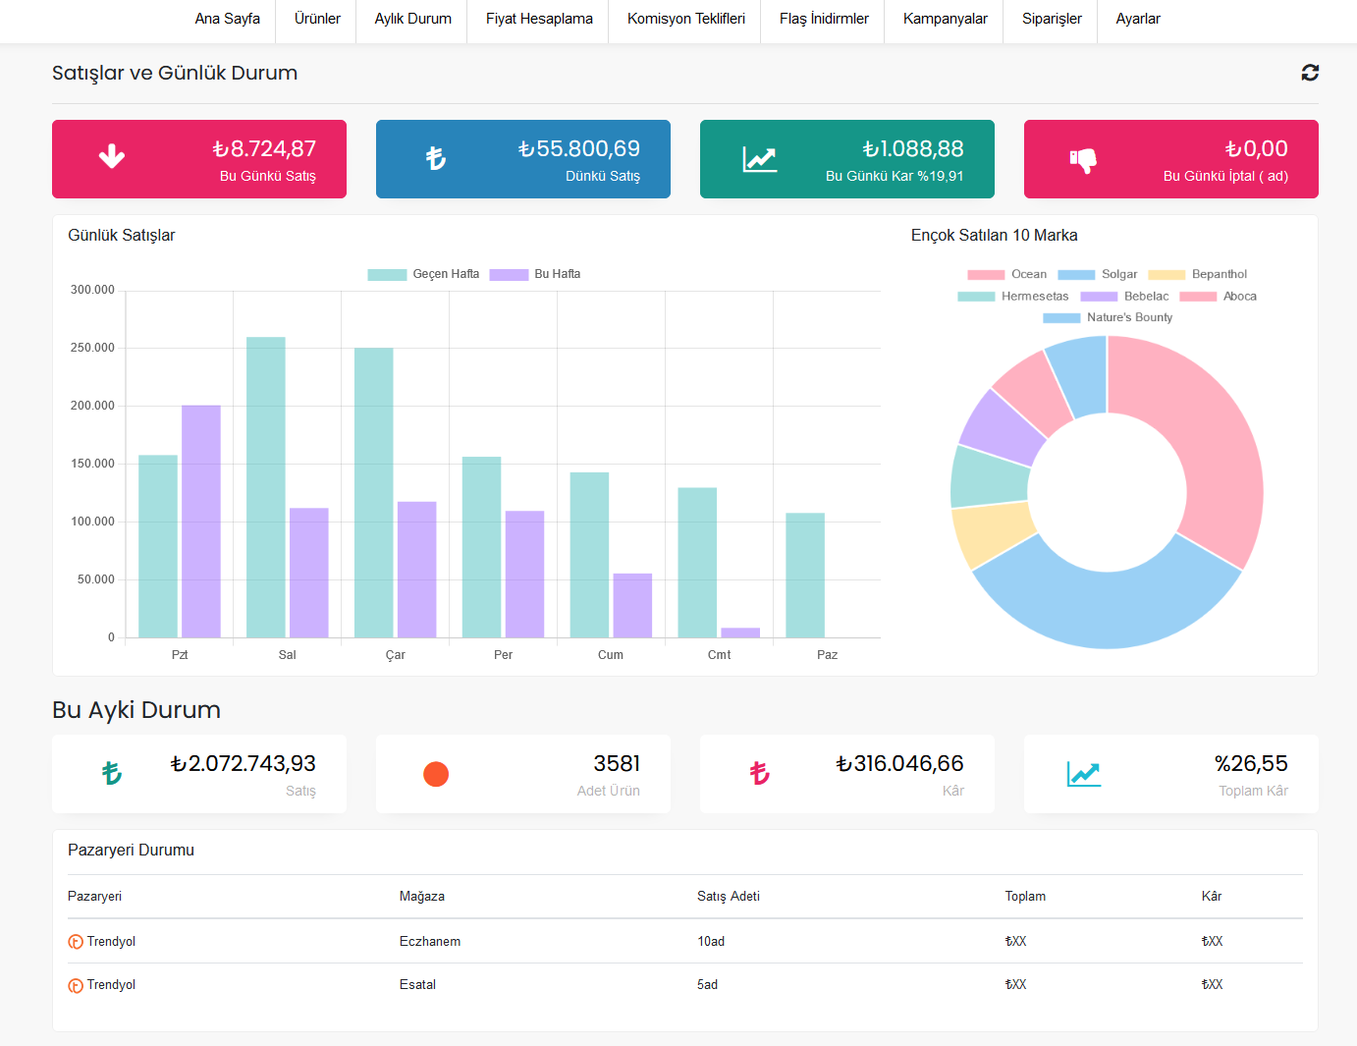Open the Ürünler menu
Image resolution: width=1357 pixels, height=1046 pixels.
pos(317,19)
